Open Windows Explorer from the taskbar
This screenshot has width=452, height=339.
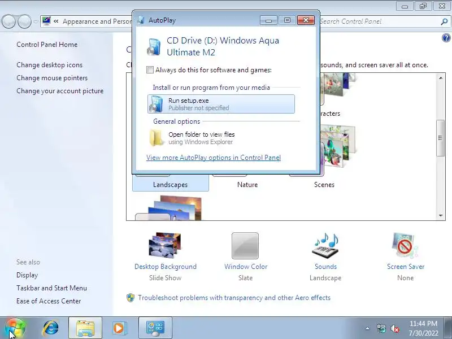pyautogui.click(x=85, y=328)
